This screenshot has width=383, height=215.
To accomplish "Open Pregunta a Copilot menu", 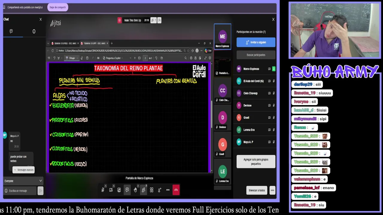I will (x=113, y=58).
